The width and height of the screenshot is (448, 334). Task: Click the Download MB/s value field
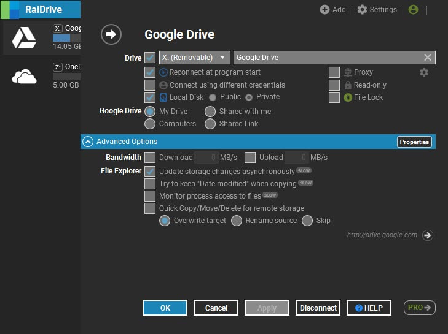pos(206,158)
